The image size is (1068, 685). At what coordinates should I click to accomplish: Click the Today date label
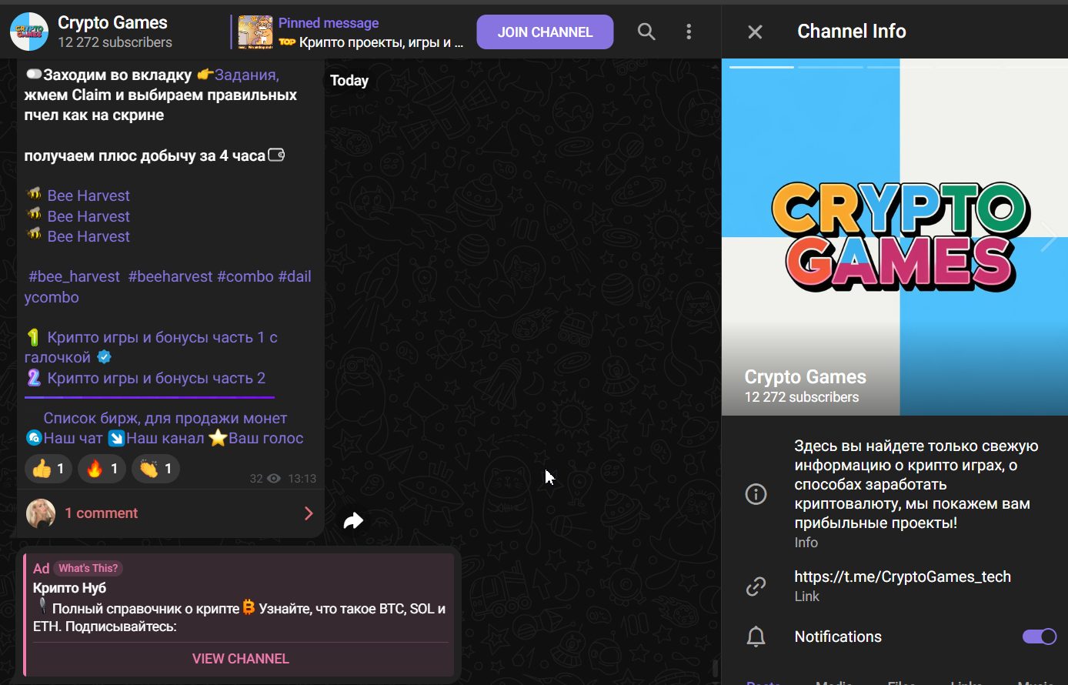point(349,80)
